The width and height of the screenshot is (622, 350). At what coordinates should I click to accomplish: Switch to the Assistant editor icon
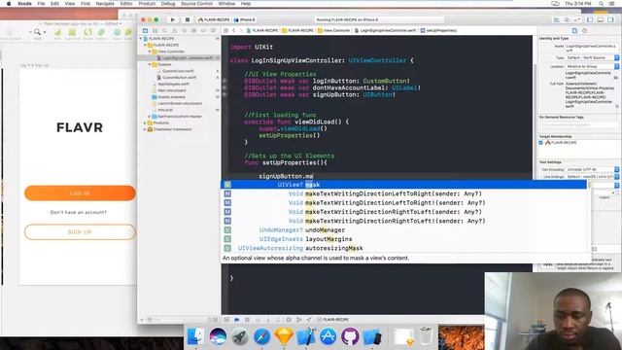click(x=567, y=19)
